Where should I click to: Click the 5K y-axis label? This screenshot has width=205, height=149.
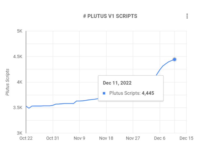coord(20,31)
